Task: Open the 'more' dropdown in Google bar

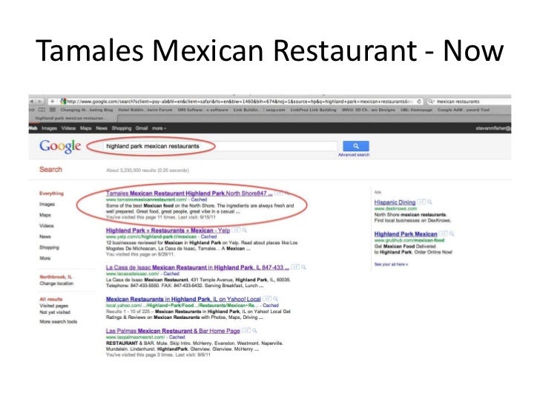Action: (x=159, y=128)
